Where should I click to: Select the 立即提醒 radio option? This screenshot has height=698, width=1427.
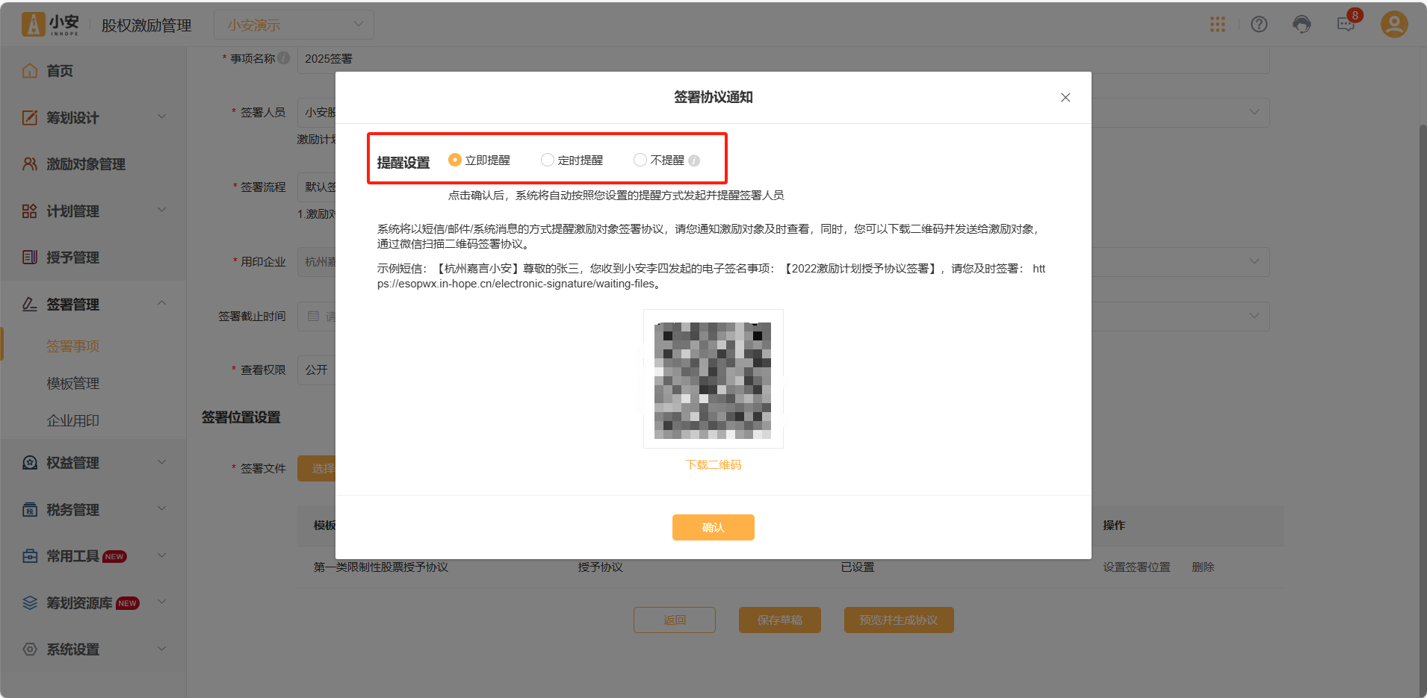coord(454,160)
